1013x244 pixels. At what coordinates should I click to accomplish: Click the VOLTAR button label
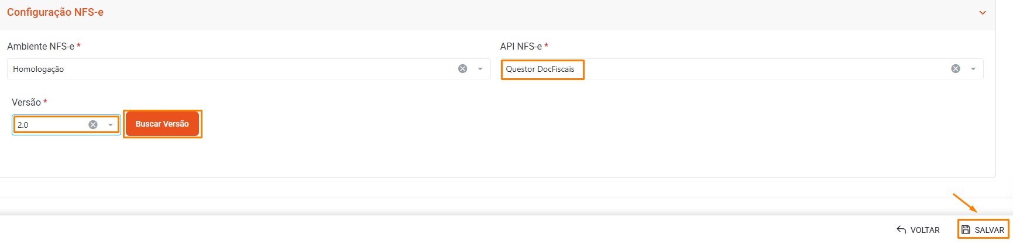[x=925, y=230]
